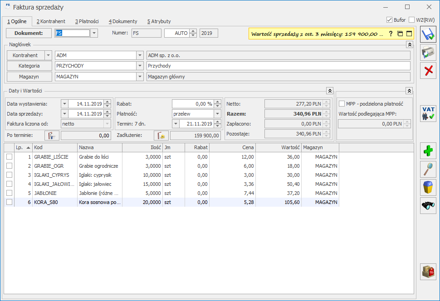This screenshot has width=440, height=301.
Task: Click the VAT verification icon
Action: (428, 113)
